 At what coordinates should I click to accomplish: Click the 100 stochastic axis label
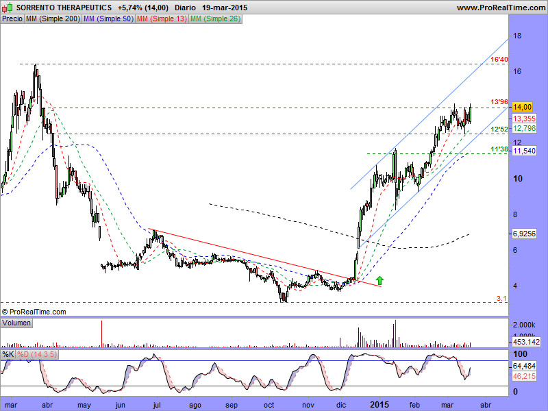[x=520, y=354]
